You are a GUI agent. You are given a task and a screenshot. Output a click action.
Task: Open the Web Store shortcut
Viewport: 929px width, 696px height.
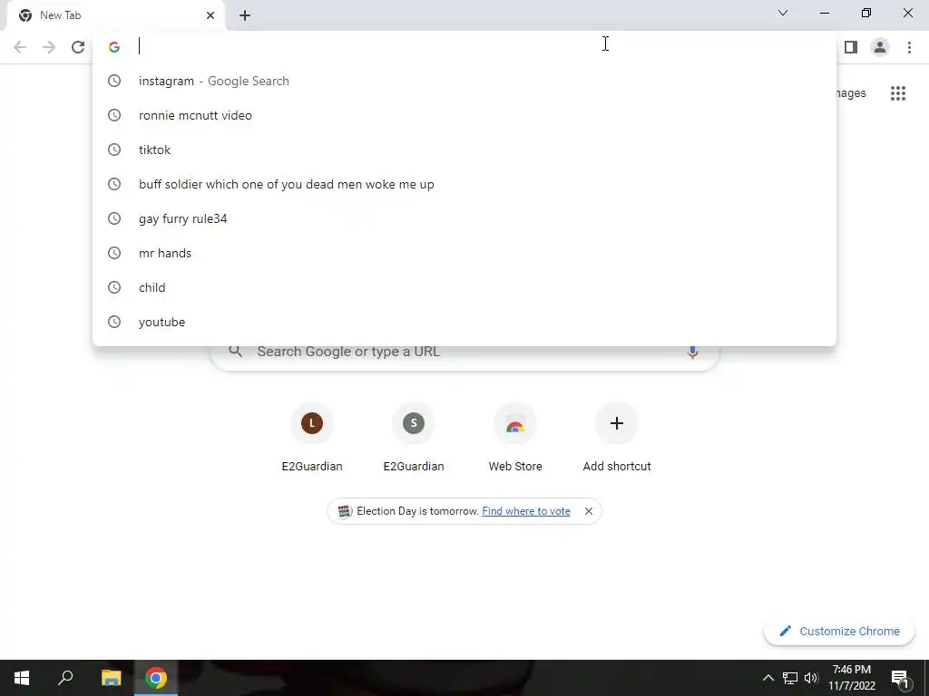(x=515, y=437)
